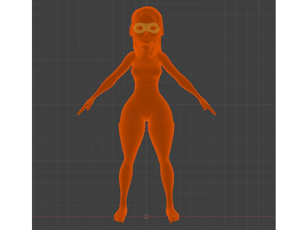Screen dimensions: 307x230
Task: Select the light-colored eye mask object
Action: pyautogui.click(x=146, y=29)
